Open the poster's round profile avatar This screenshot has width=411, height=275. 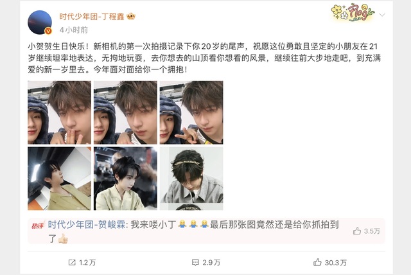[40, 22]
